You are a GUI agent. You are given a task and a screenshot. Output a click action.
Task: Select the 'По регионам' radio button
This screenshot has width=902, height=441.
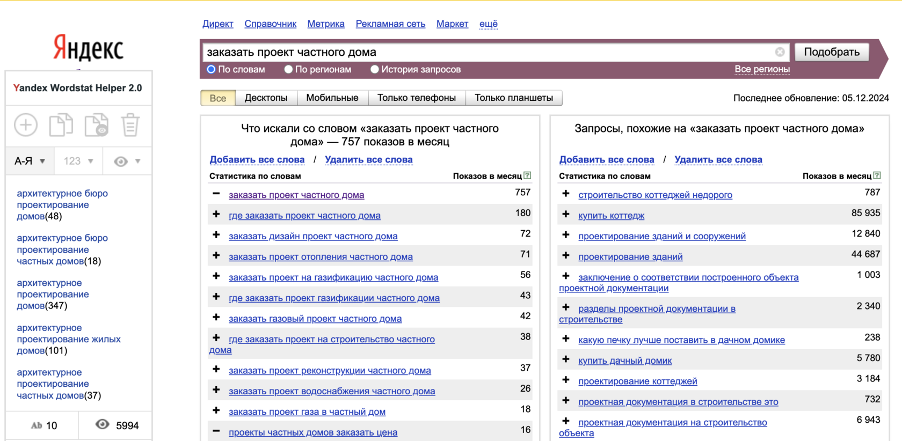click(288, 69)
